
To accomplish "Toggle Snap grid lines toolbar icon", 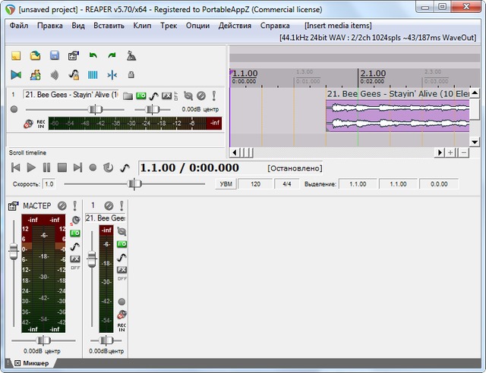I will [x=93, y=75].
